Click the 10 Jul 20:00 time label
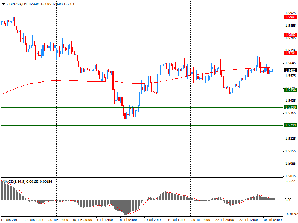The width and height of the screenshot is (298, 223). point(154,220)
